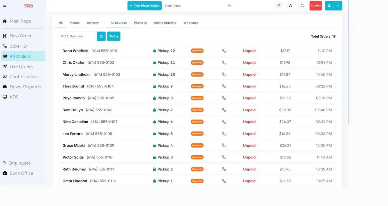388x206 pixels.
Task: Select the Whatsapp source tab
Action: [191, 23]
